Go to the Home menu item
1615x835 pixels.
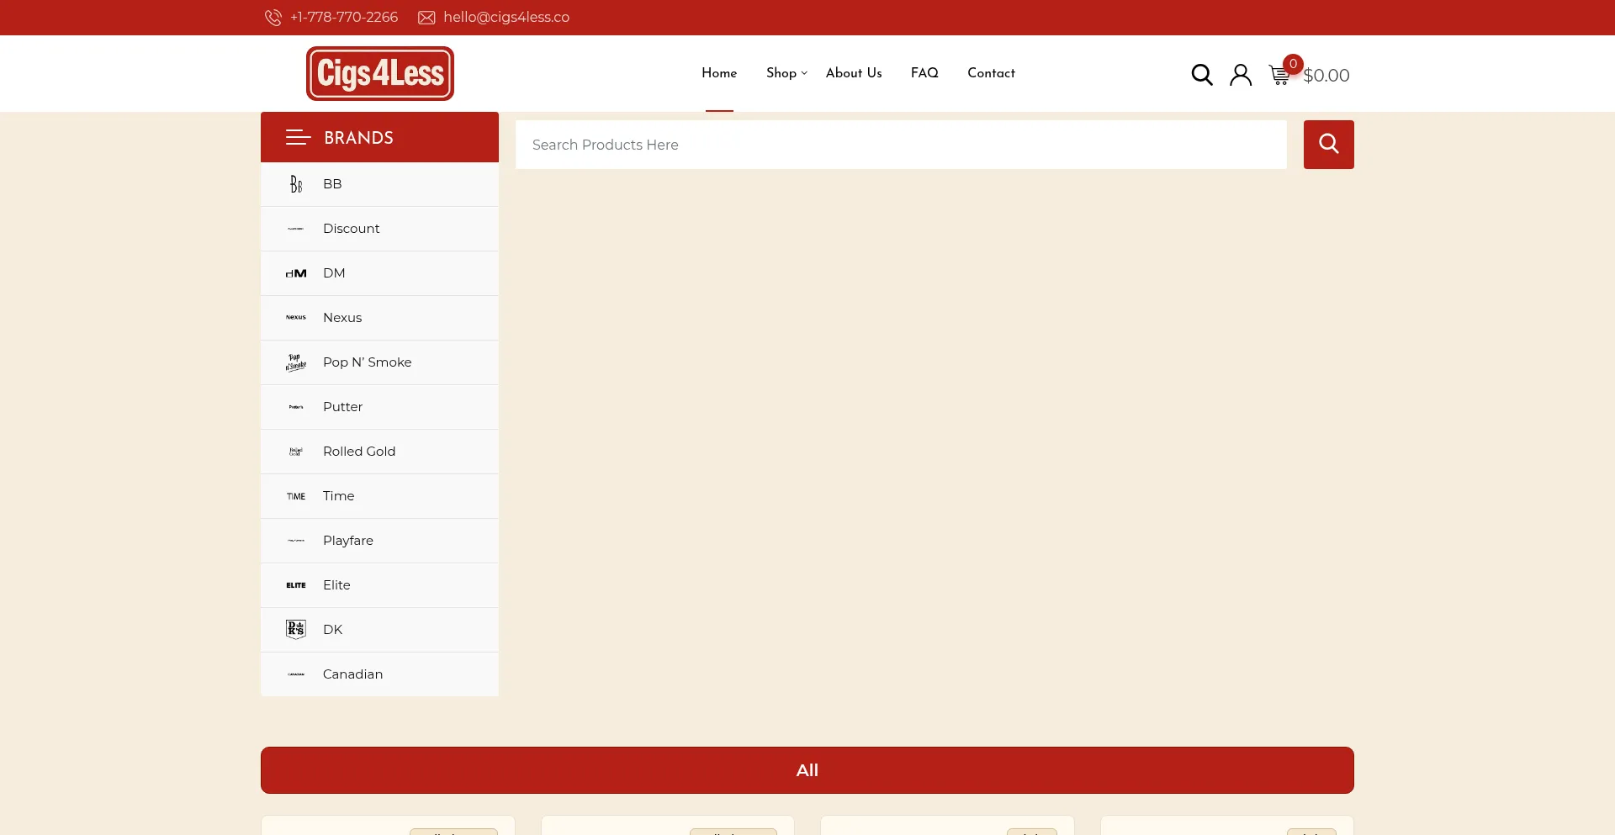[x=719, y=73]
